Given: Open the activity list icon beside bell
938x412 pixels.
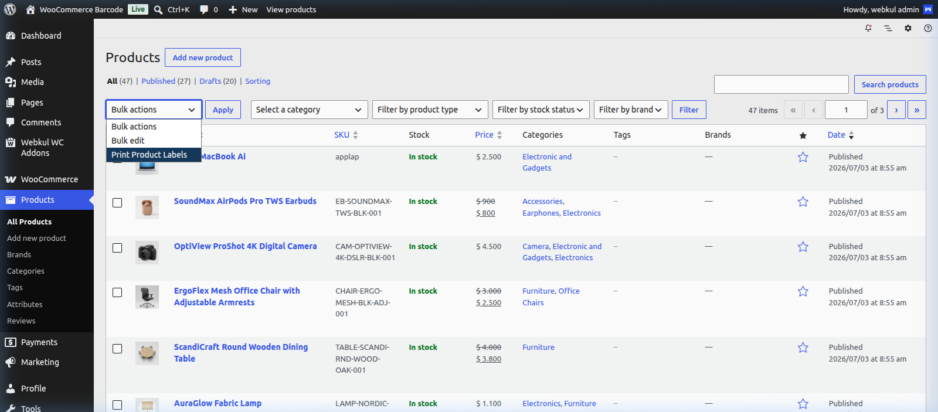Looking at the screenshot, I should click(x=888, y=28).
